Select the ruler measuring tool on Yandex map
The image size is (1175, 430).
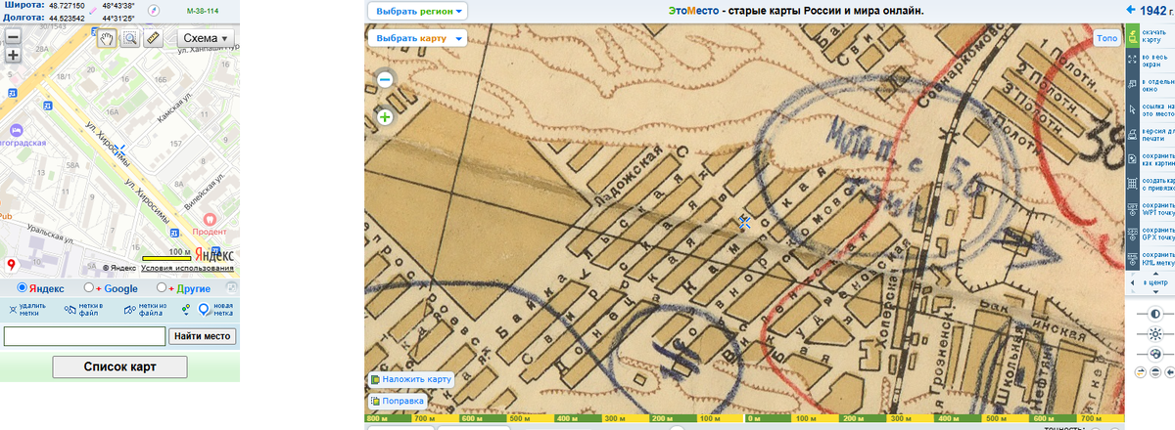coord(153,39)
